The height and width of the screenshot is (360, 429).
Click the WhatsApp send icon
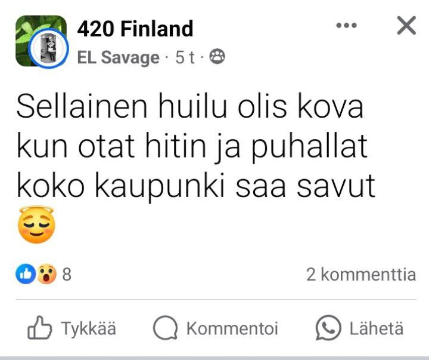coord(328,328)
